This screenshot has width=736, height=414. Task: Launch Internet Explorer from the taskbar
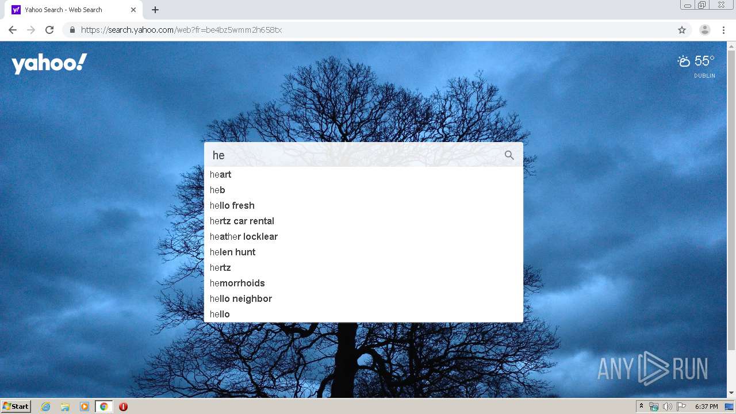coord(46,407)
